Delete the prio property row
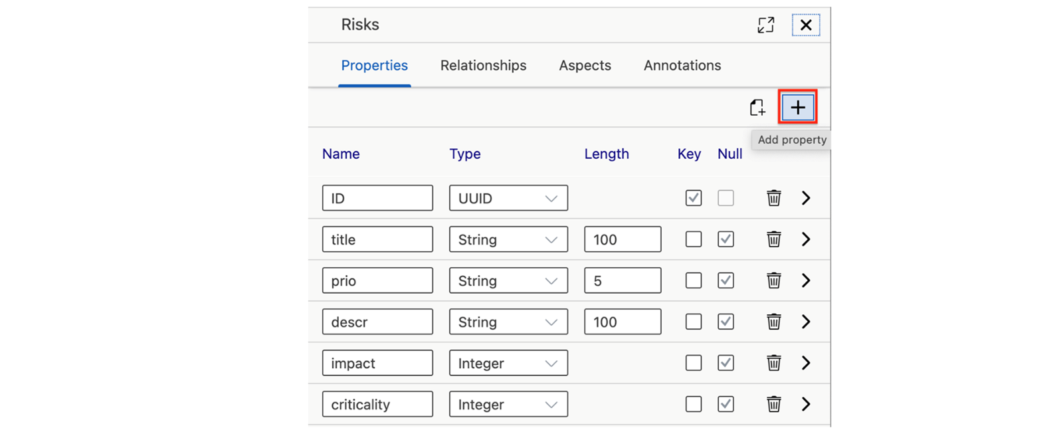Viewport: 1063px width, 434px height. click(773, 280)
